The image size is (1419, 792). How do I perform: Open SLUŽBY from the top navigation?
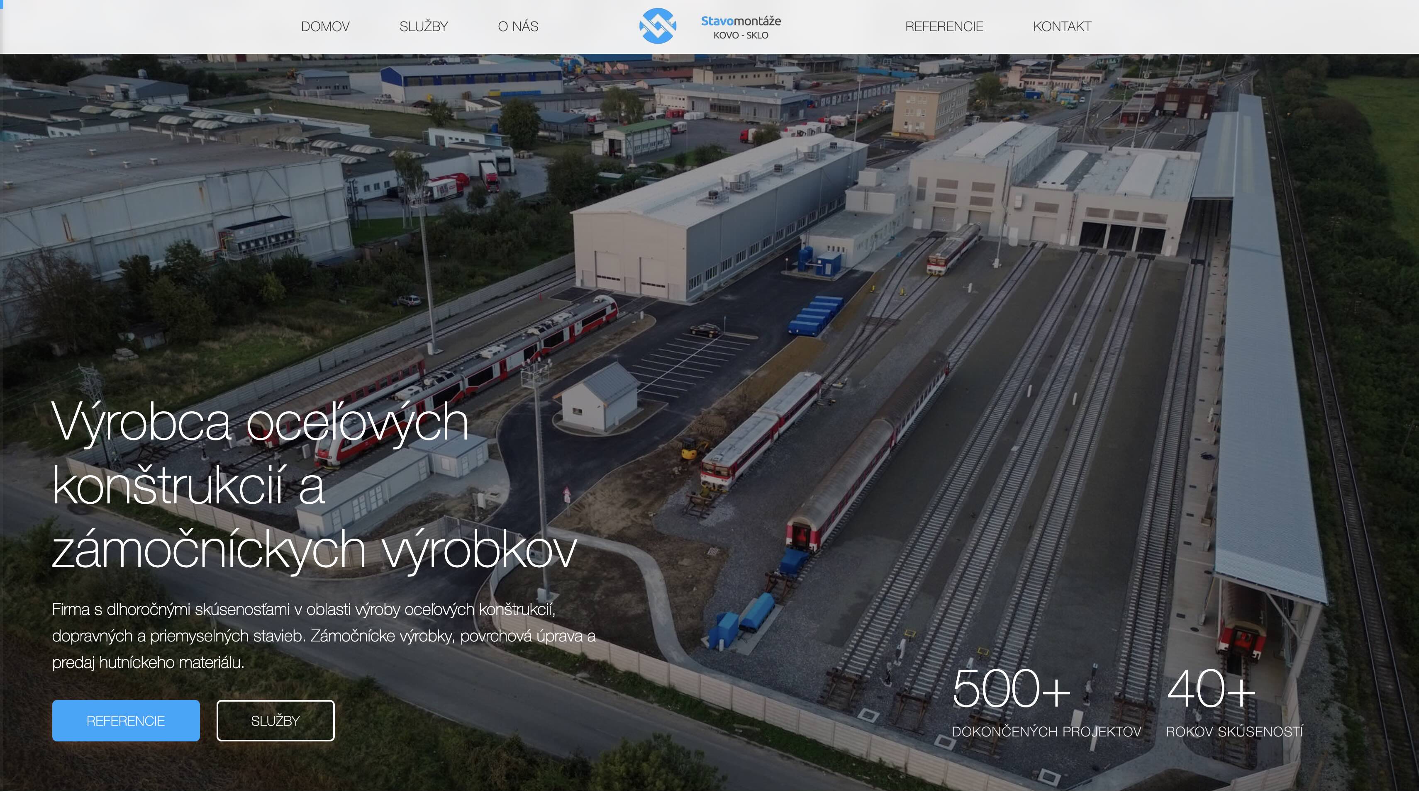pyautogui.click(x=424, y=27)
